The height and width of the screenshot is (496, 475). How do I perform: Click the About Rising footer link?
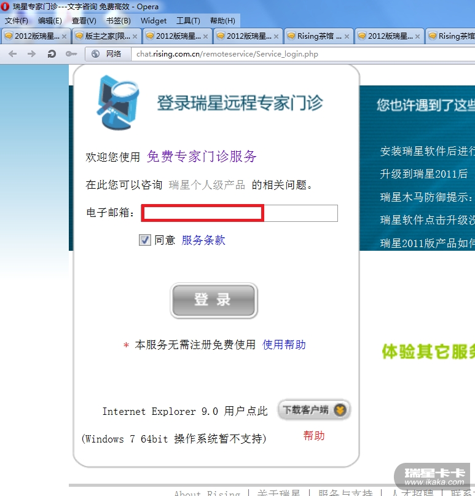click(x=207, y=492)
